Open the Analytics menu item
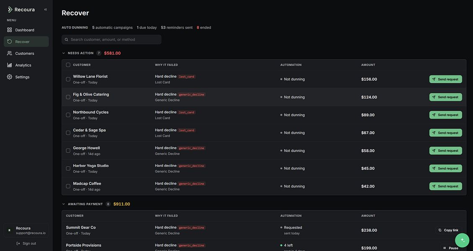The height and width of the screenshot is (251, 473). coord(26,65)
